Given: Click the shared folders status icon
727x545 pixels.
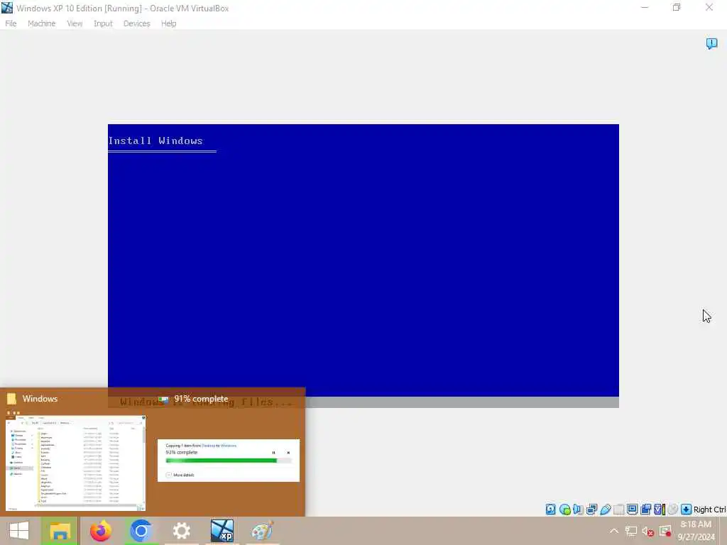Looking at the screenshot, I should [x=618, y=510].
